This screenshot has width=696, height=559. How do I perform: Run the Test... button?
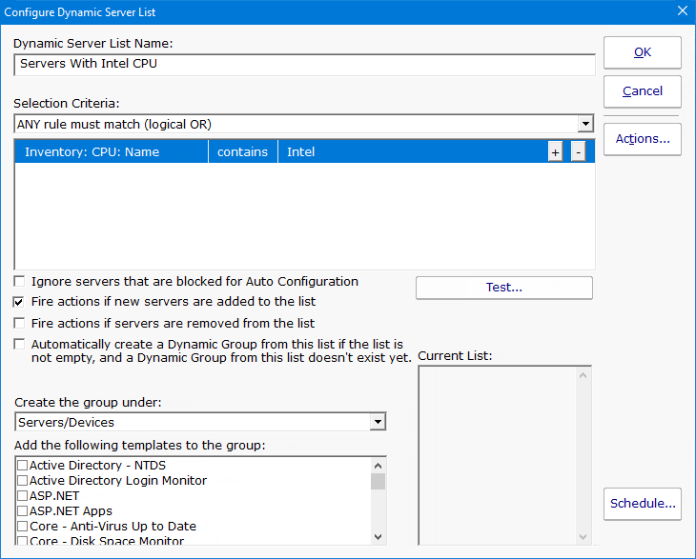503,288
